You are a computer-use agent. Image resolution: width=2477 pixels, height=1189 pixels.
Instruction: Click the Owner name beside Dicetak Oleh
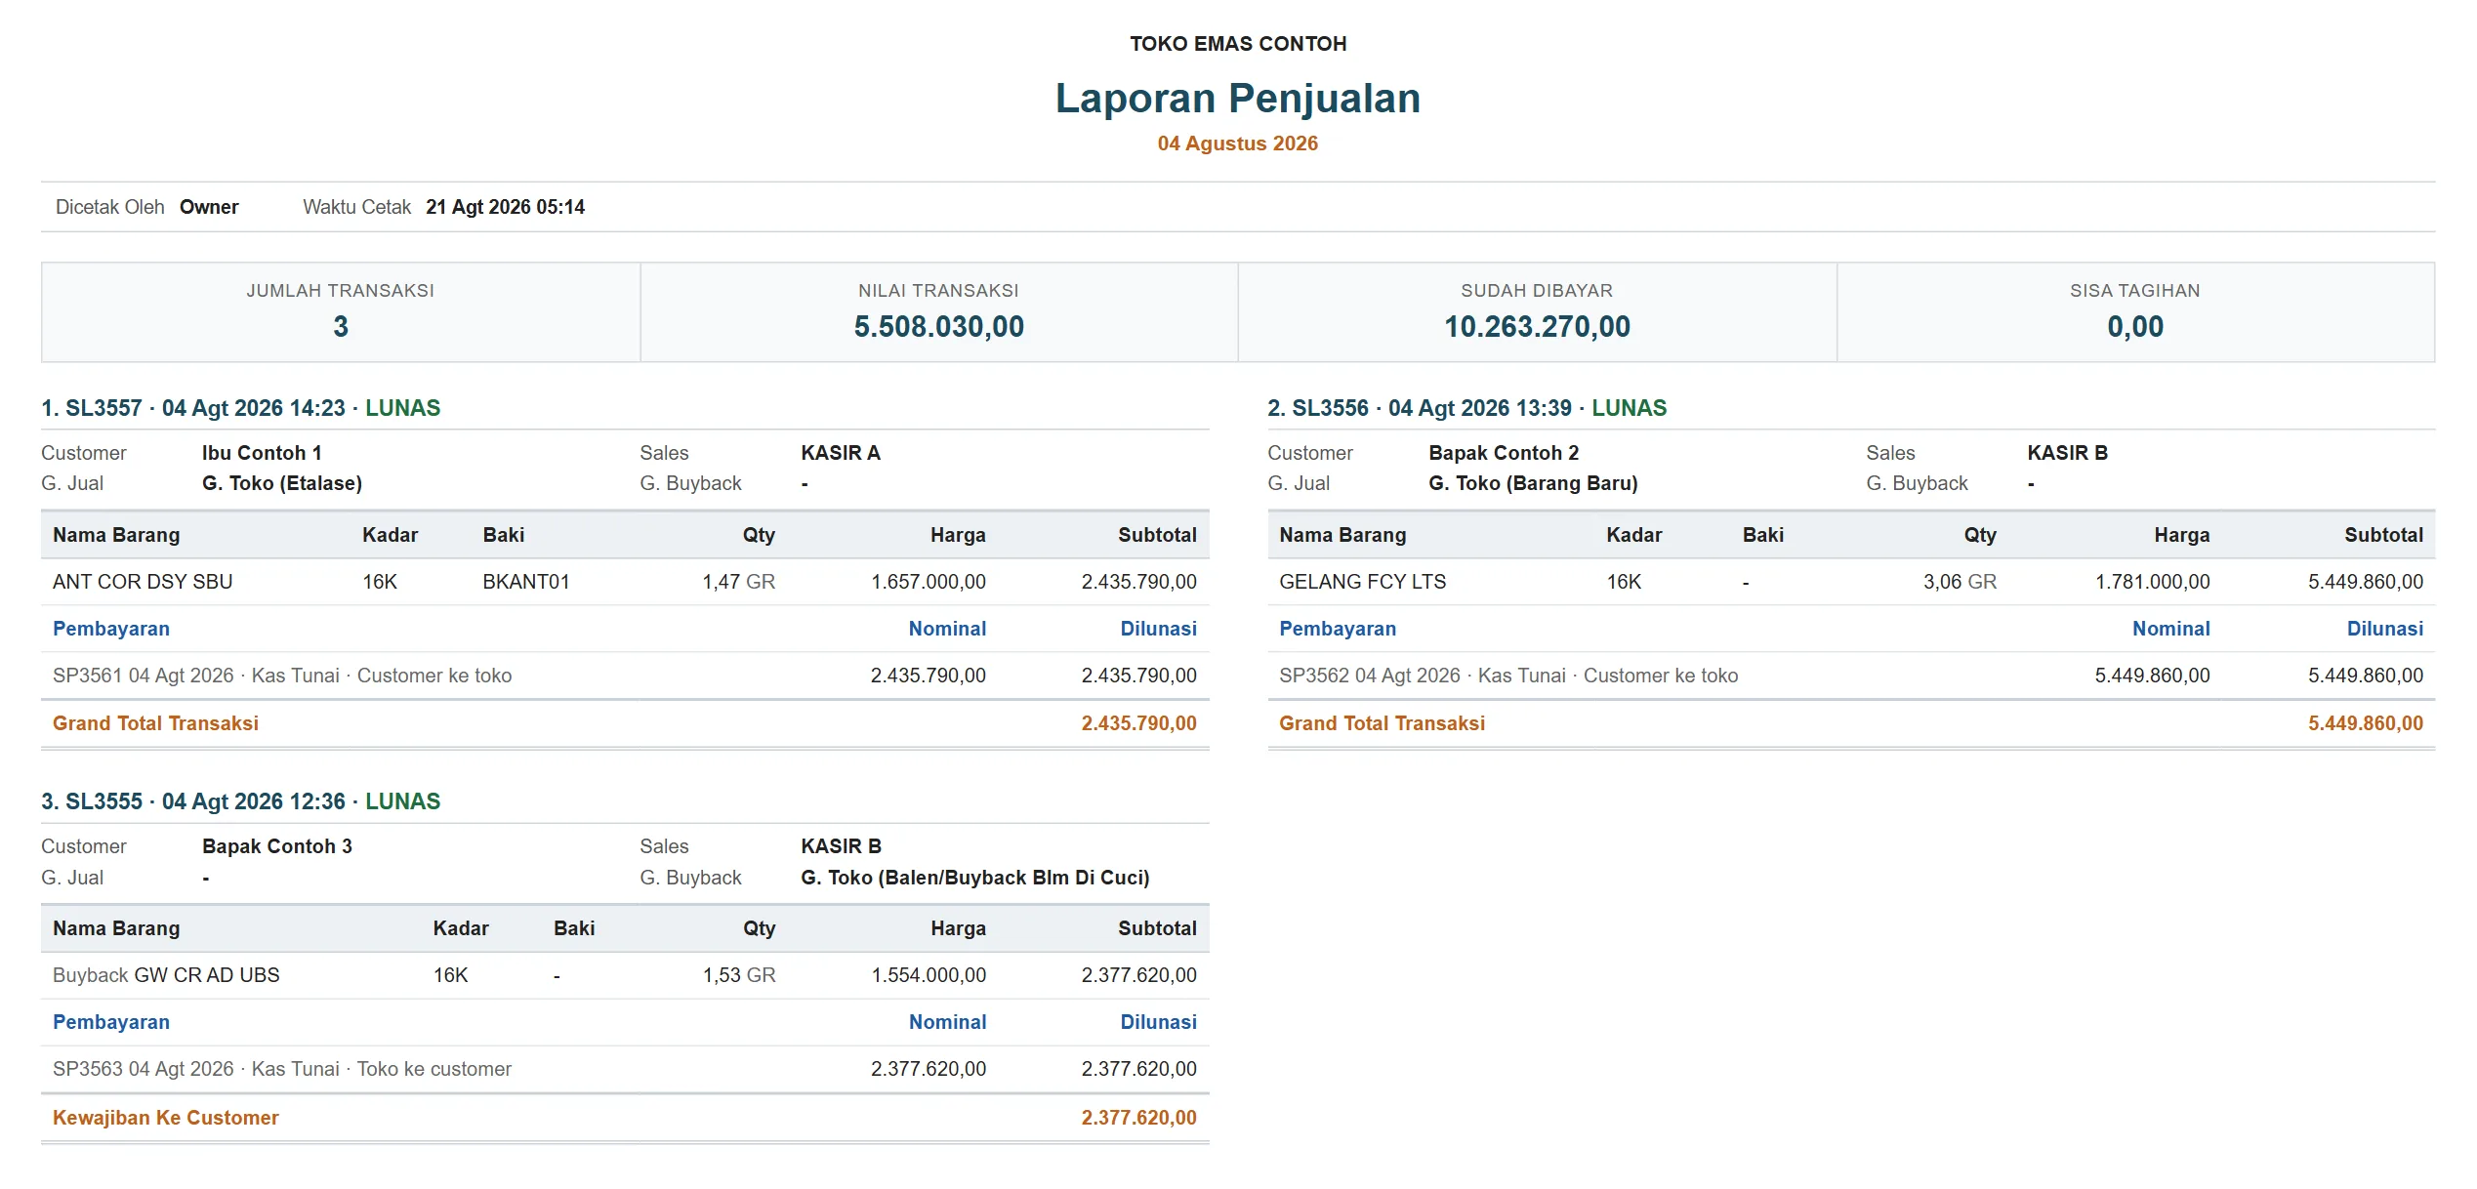tap(209, 207)
